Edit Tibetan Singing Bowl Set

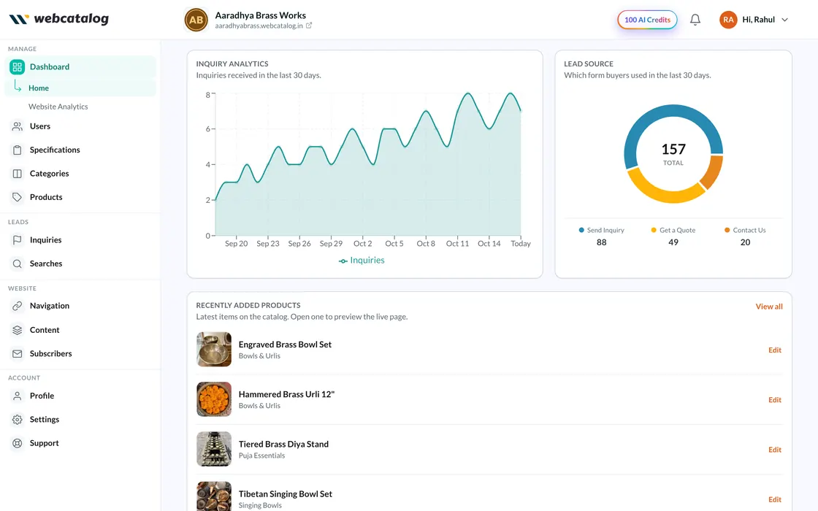pyautogui.click(x=775, y=499)
